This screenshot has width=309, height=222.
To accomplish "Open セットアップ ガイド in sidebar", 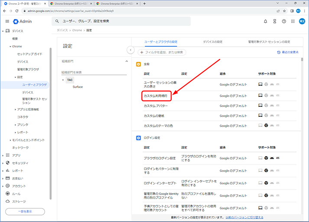I will pyautogui.click(x=29, y=54).
